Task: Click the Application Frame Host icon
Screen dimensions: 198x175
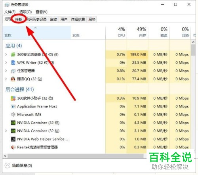Action: coord(13,106)
